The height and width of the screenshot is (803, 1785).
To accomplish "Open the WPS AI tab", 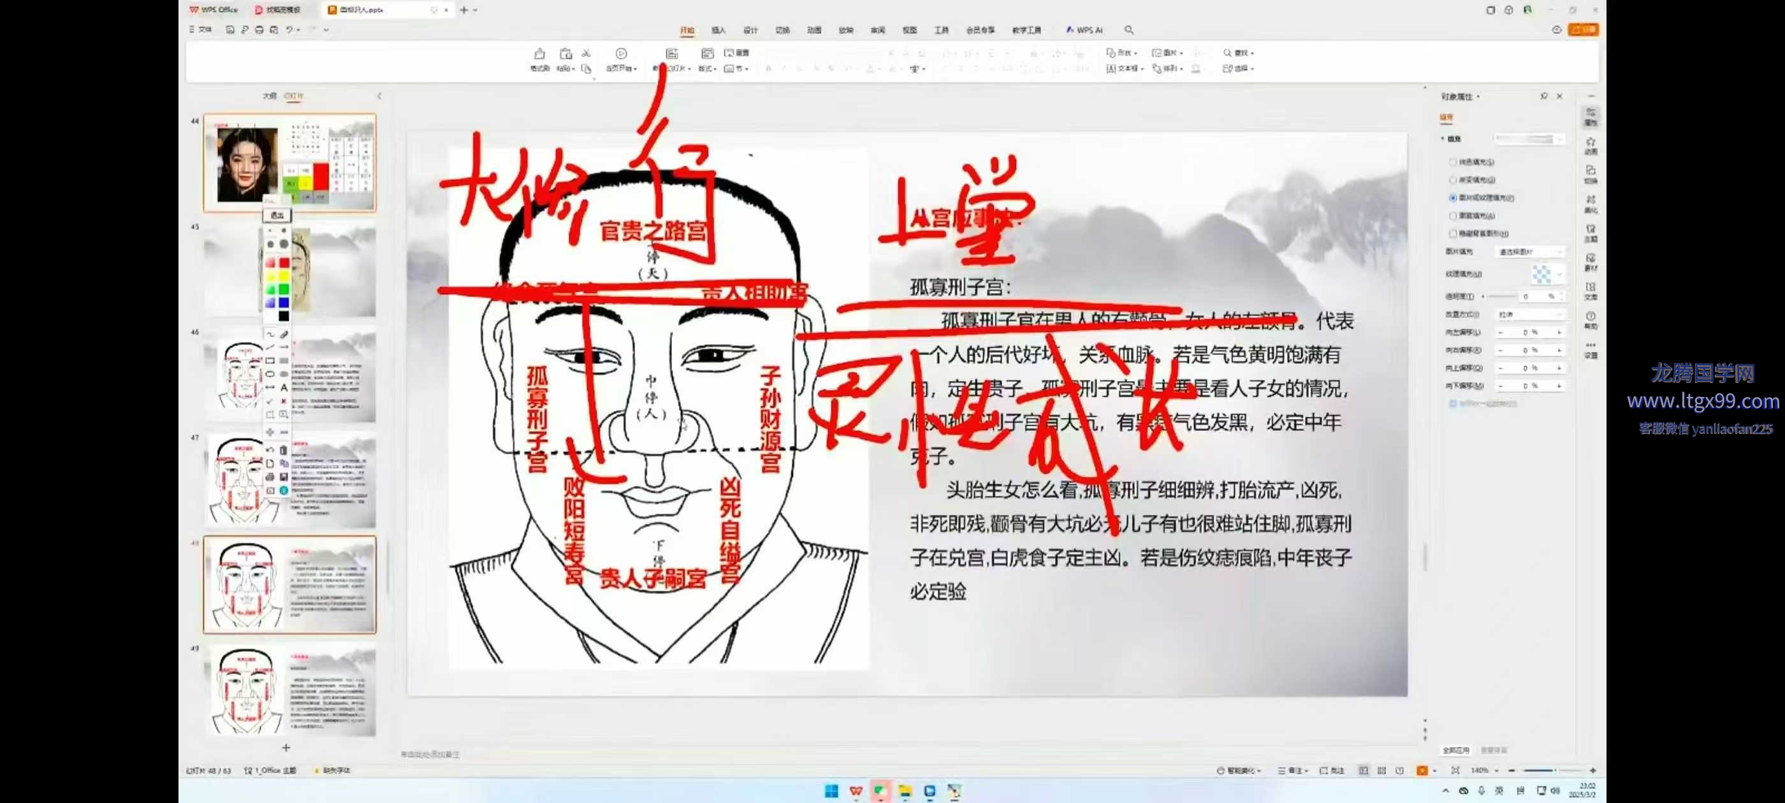I will tap(1084, 30).
